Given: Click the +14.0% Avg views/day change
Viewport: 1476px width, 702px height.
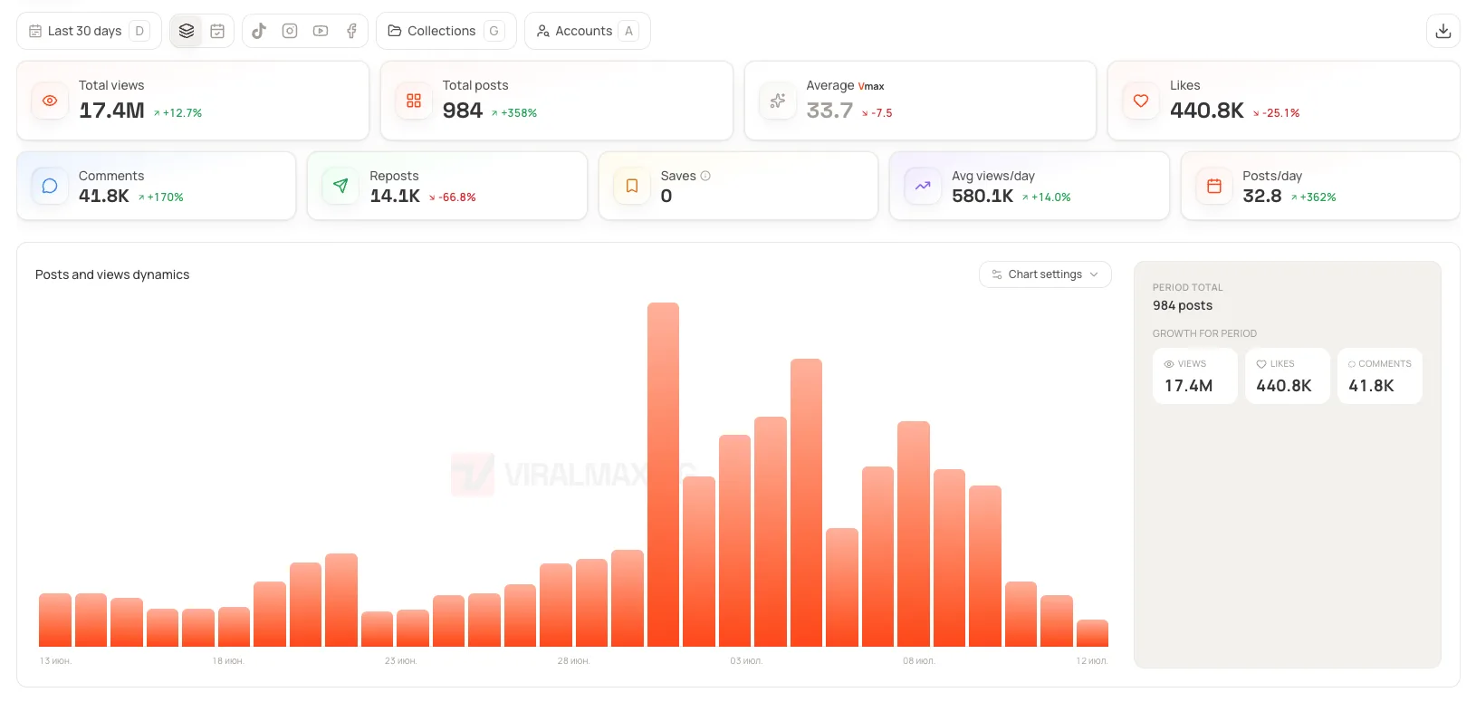Looking at the screenshot, I should click(x=1047, y=197).
